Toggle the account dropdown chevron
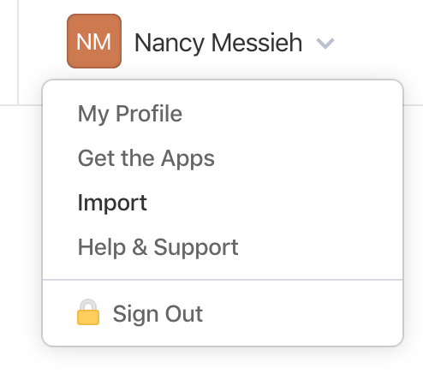The height and width of the screenshot is (373, 423). tap(325, 44)
